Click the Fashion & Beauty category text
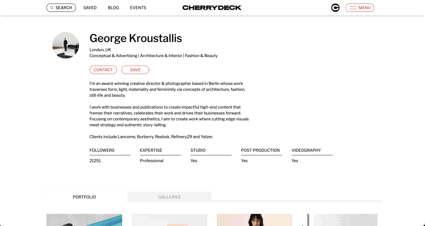This screenshot has height=226, width=425. 201,56
